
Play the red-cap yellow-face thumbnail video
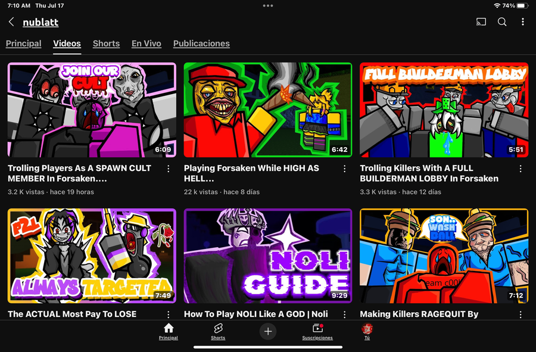268,110
